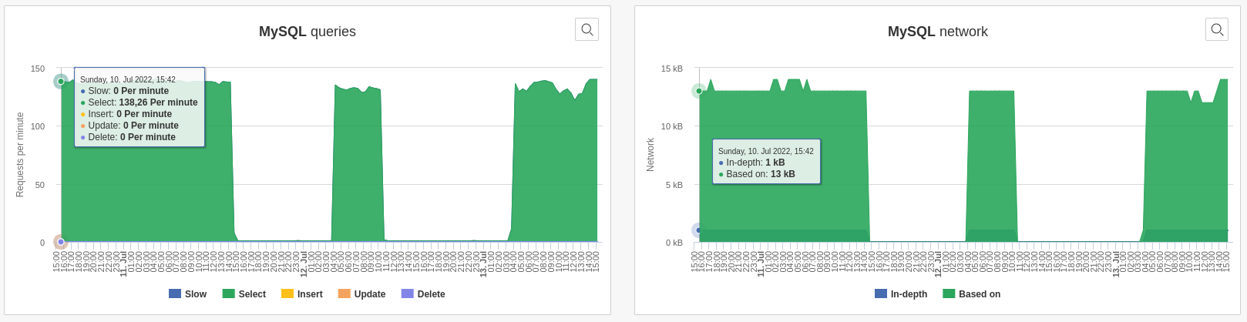This screenshot has width=1247, height=322.
Task: Click the 13. Jul x-axis label in network chart
Action: [1115, 263]
